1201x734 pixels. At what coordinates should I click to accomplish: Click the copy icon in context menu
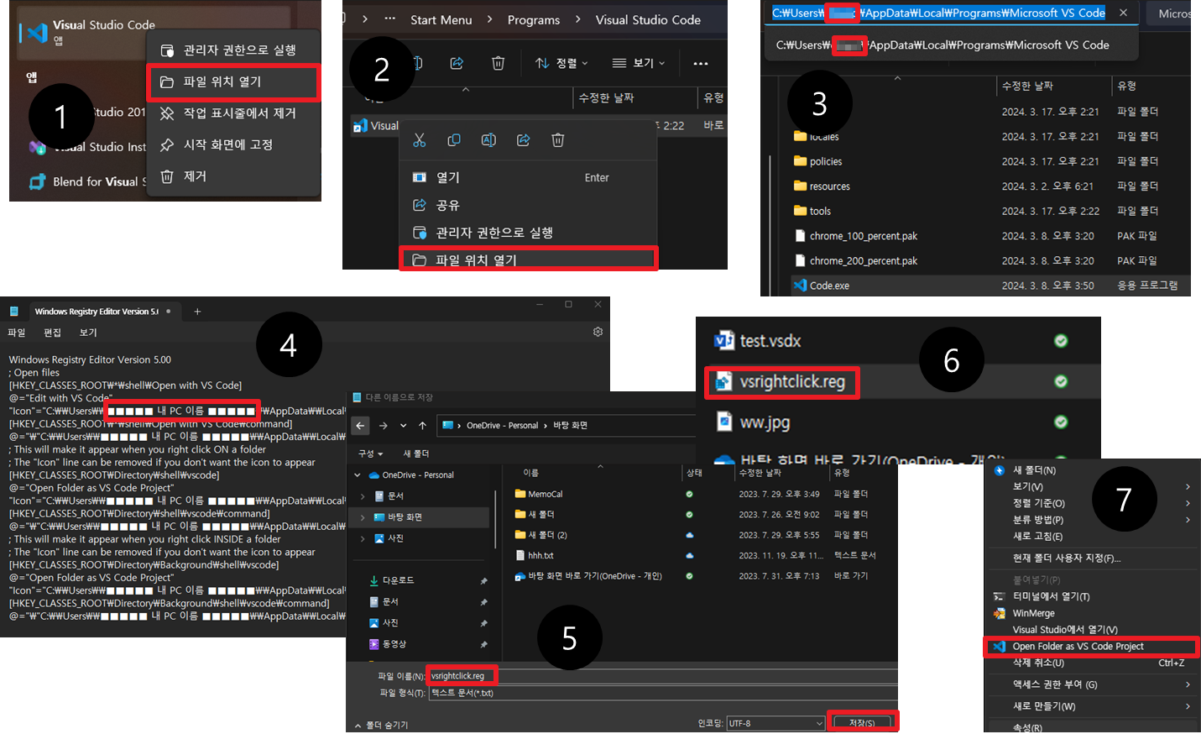454,140
